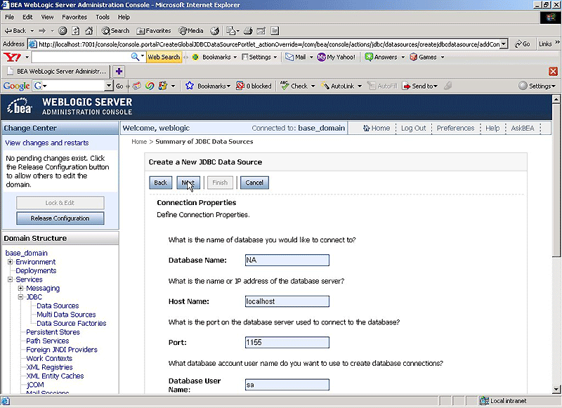
Task: Open Google search box dropdown
Action: click(109, 86)
